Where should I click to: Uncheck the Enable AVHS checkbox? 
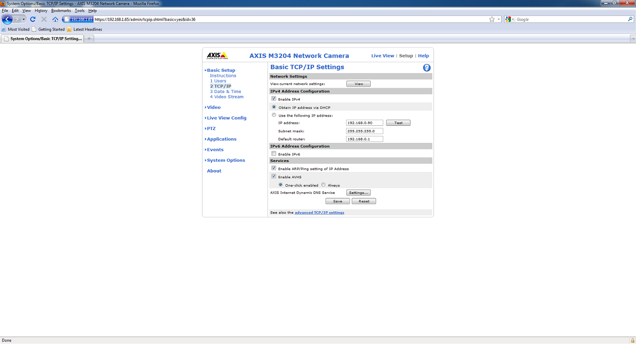pos(274,176)
